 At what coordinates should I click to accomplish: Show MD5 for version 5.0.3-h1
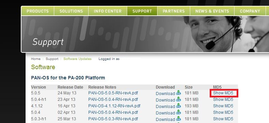[x=223, y=119]
